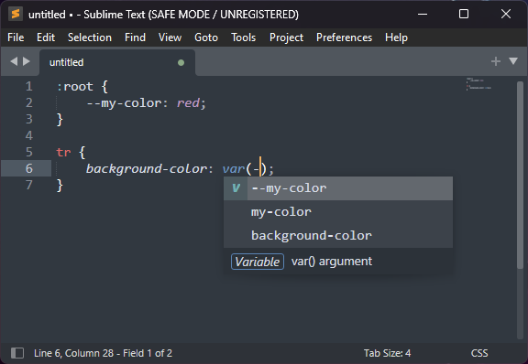
Task: Click the vertical scrollbar
Action: pyautogui.click(x=520, y=175)
